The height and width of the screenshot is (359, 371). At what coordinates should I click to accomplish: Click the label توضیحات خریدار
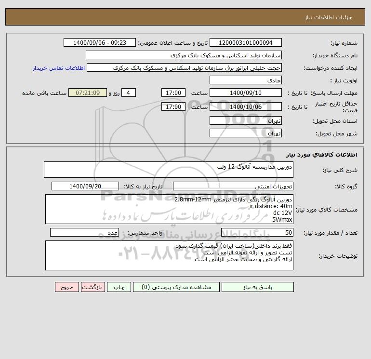click(338, 256)
